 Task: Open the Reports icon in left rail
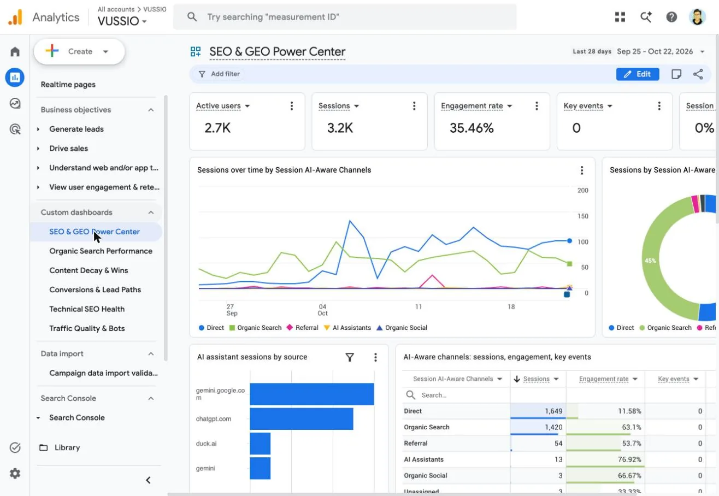coord(15,77)
